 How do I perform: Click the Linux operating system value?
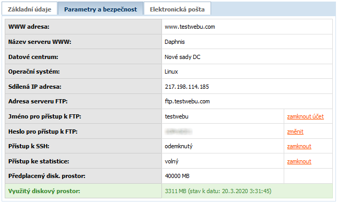tap(171, 72)
